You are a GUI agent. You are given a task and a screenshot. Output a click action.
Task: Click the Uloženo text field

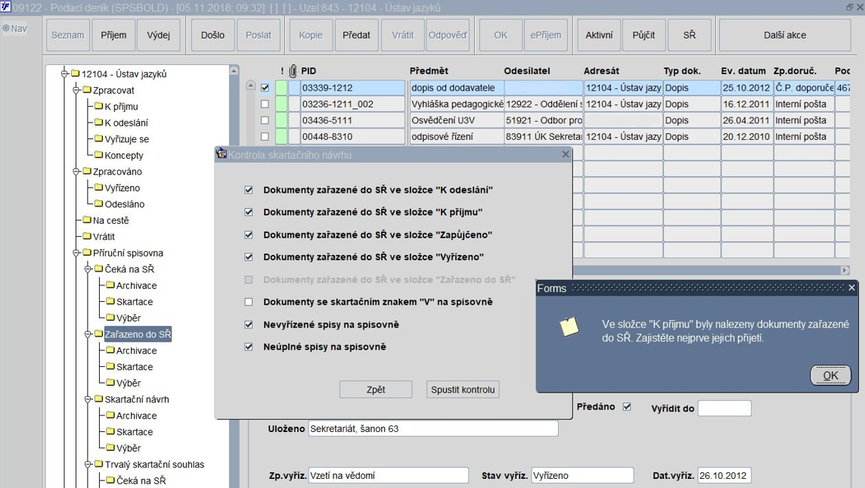(432, 429)
